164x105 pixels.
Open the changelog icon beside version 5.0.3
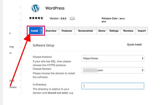pos(72,19)
